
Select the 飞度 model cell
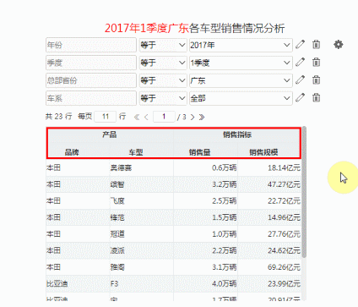141,201
